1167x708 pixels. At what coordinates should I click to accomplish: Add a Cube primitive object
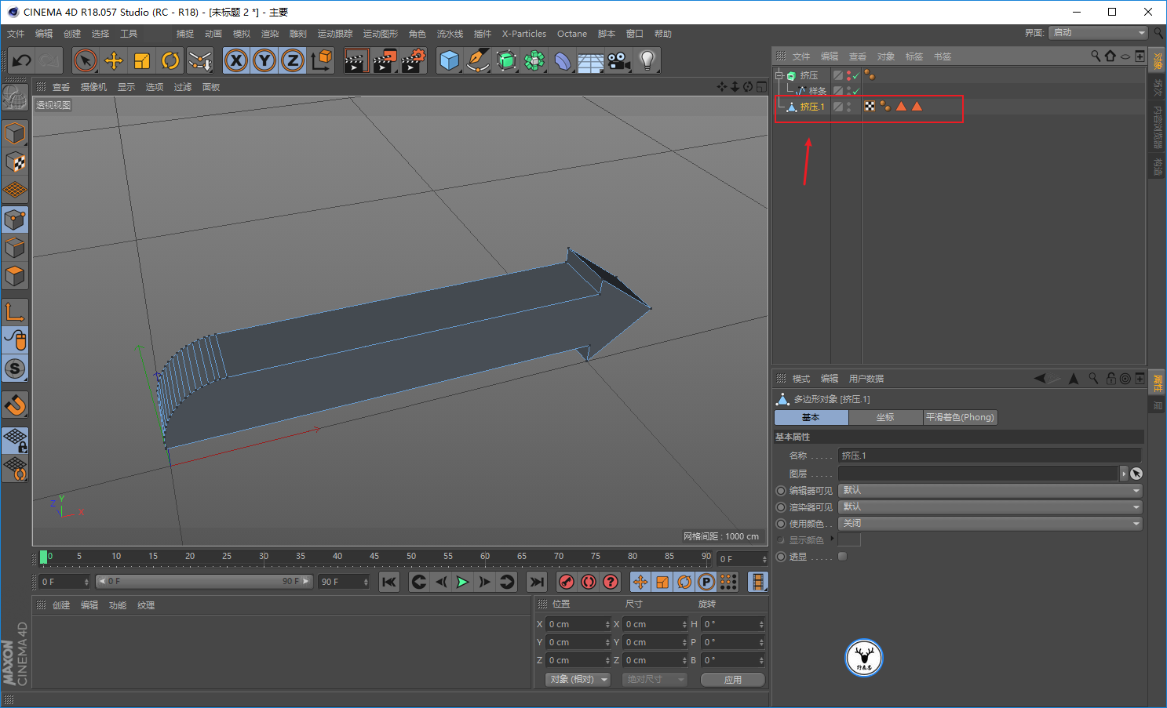[x=450, y=60]
